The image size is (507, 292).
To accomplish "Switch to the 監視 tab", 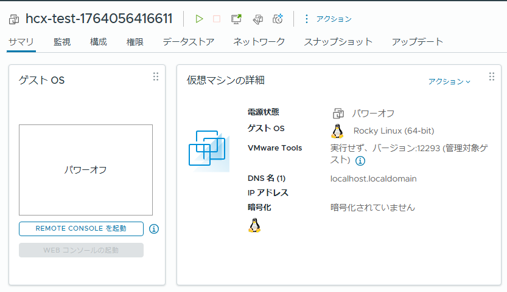I will tap(61, 42).
